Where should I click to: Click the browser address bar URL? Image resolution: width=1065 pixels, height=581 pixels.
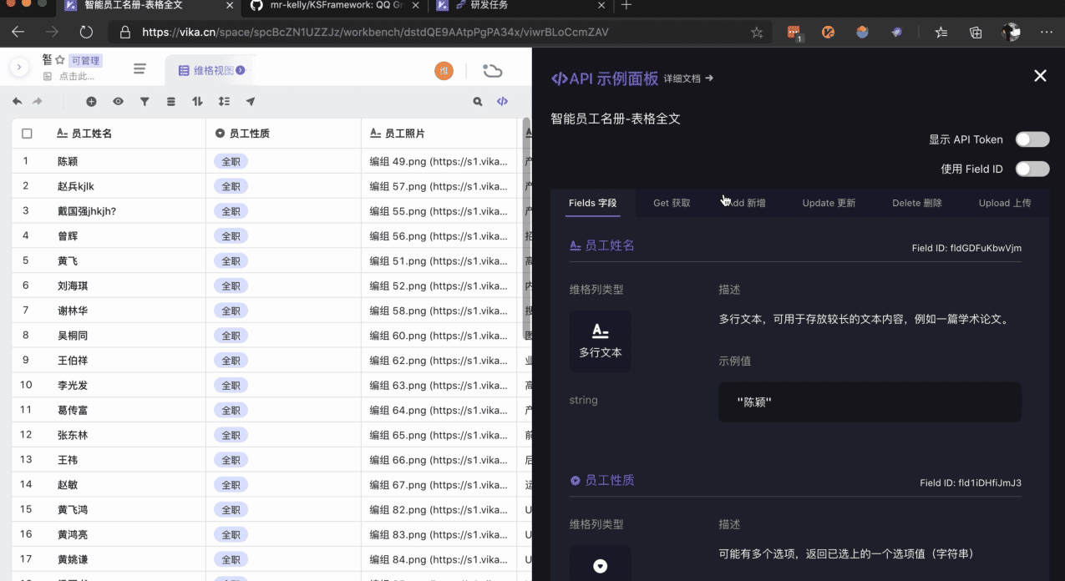375,33
